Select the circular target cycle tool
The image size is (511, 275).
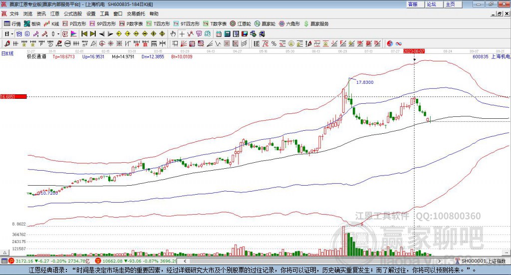[102, 43]
